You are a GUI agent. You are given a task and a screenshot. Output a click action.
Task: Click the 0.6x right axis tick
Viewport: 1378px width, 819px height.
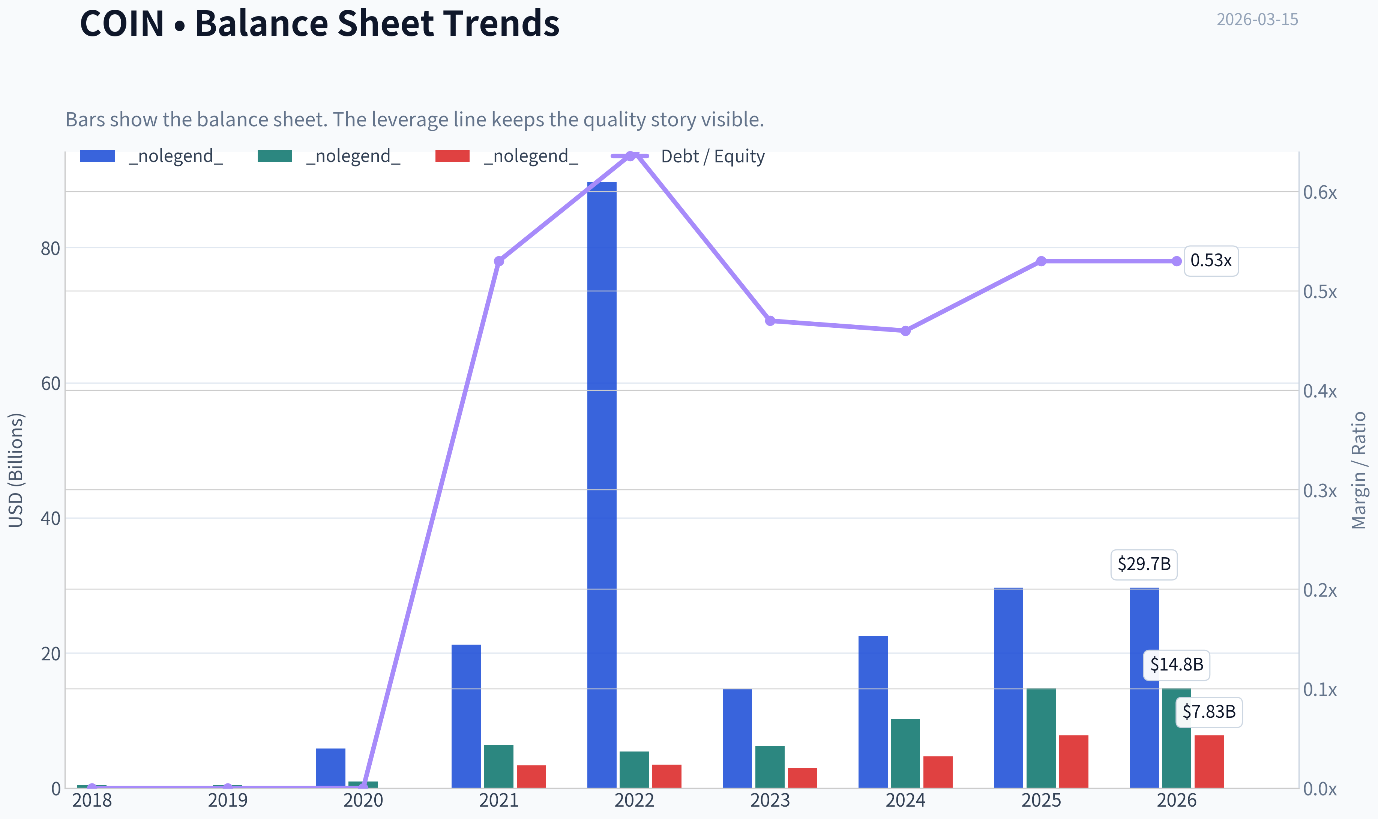click(1320, 192)
